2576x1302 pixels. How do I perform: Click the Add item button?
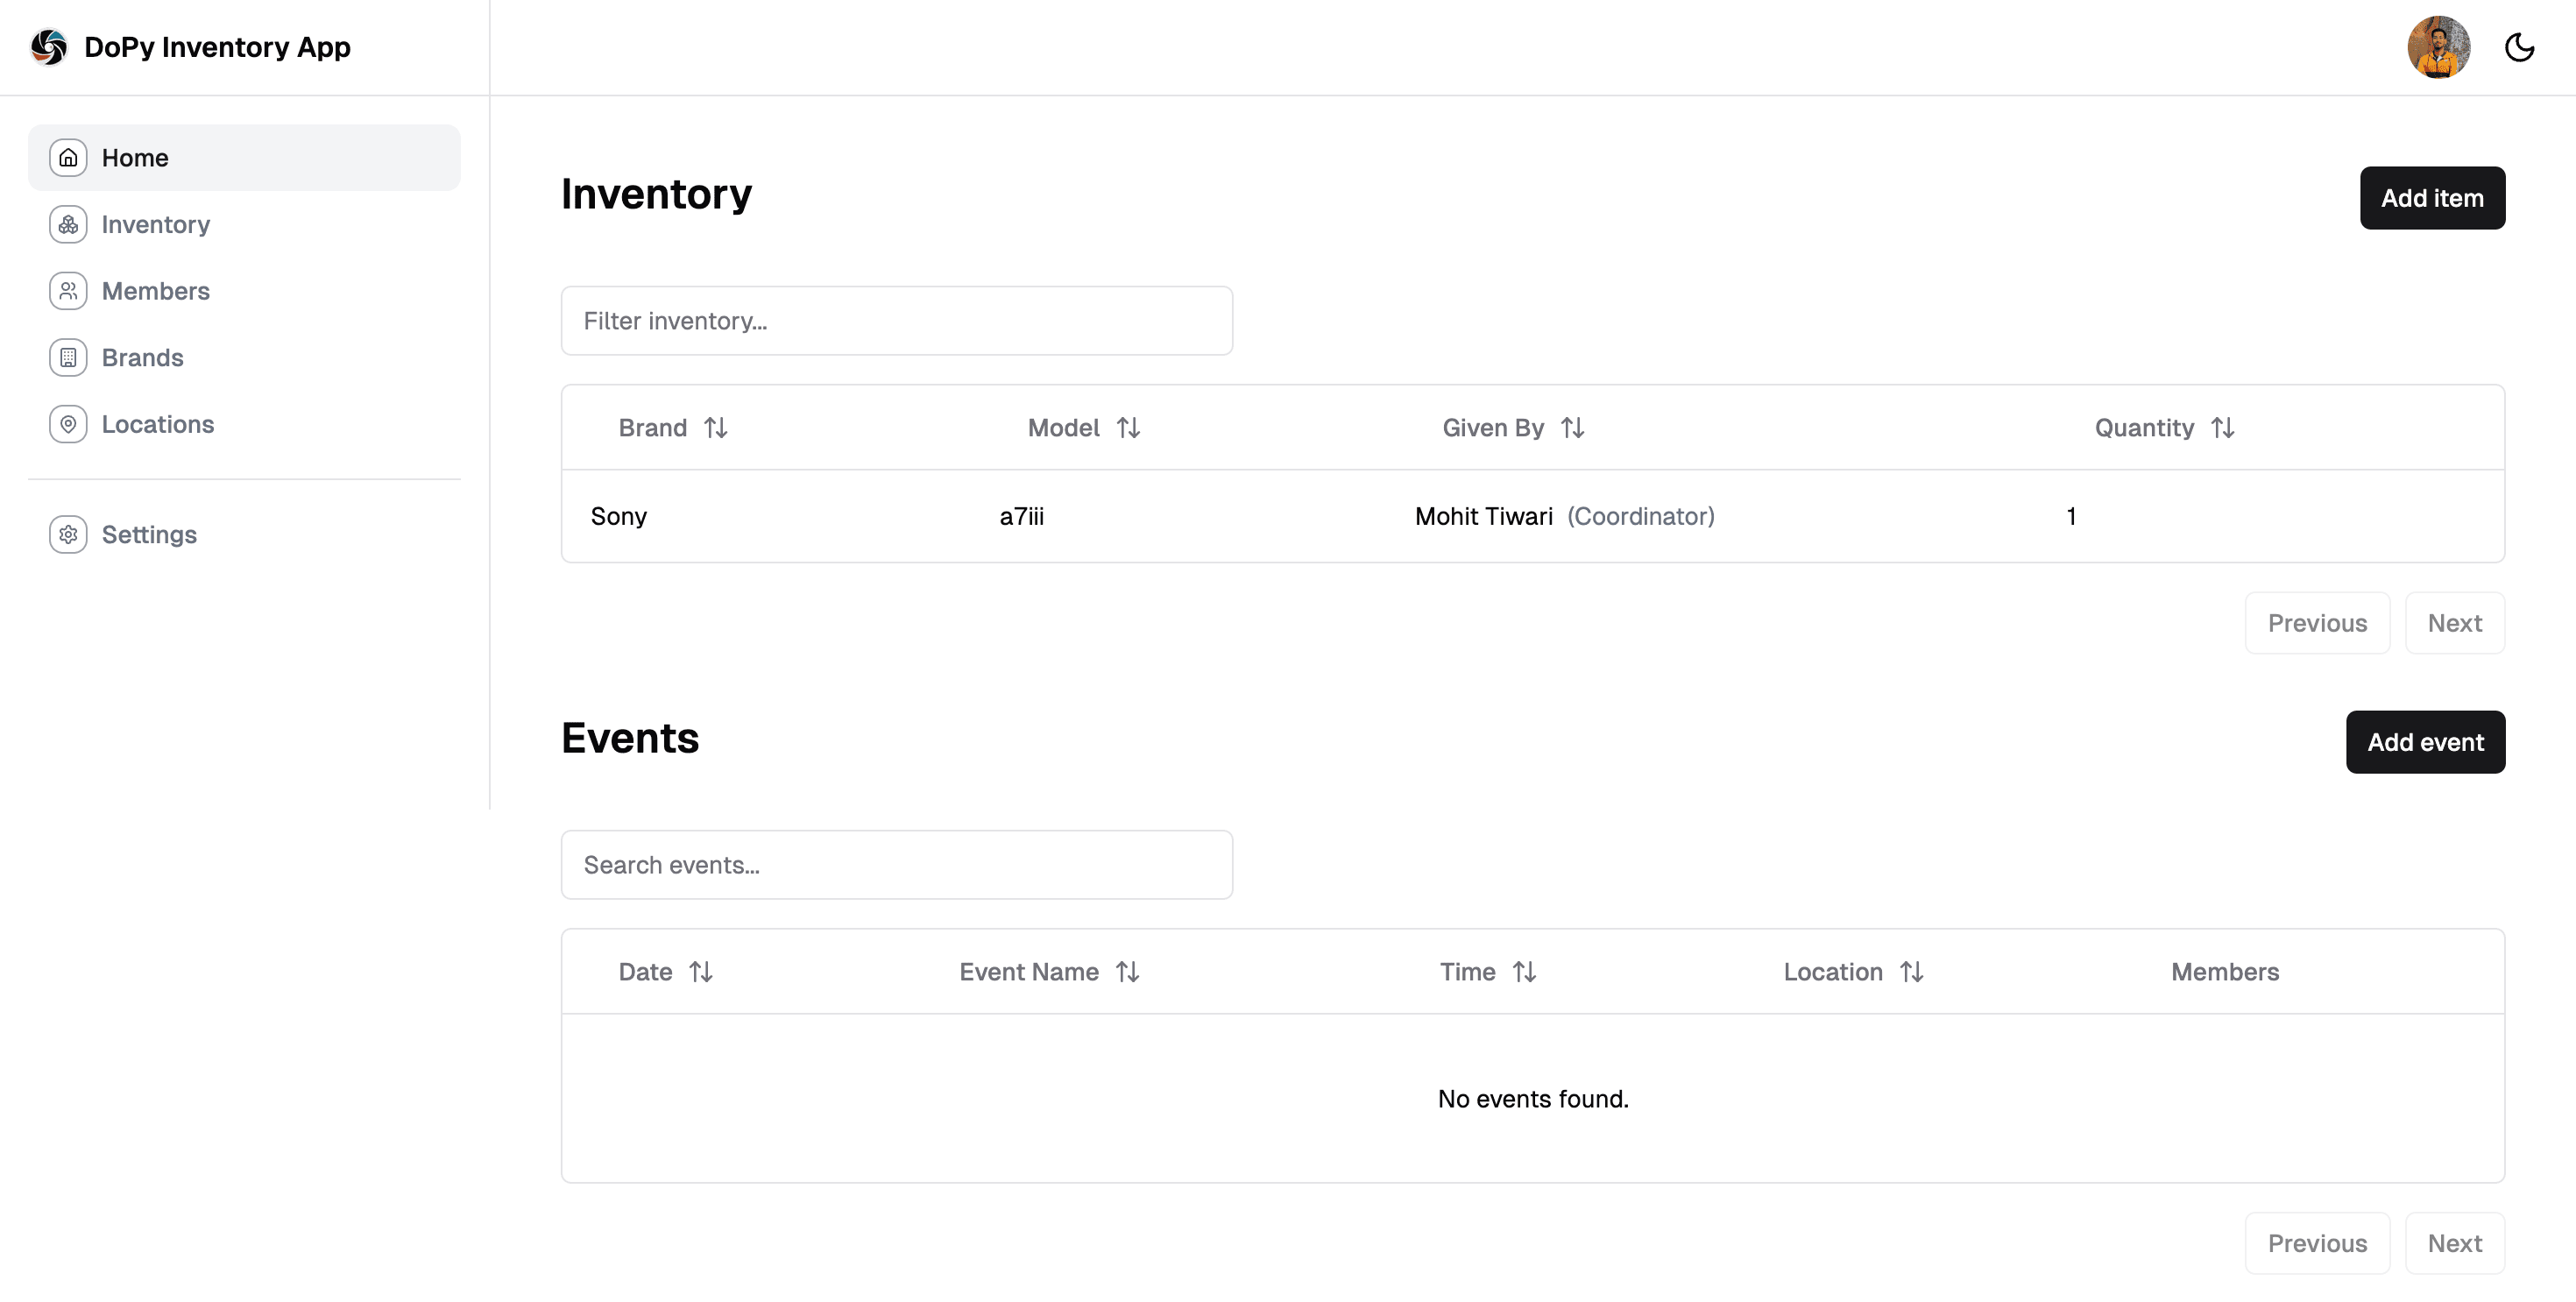tap(2433, 198)
